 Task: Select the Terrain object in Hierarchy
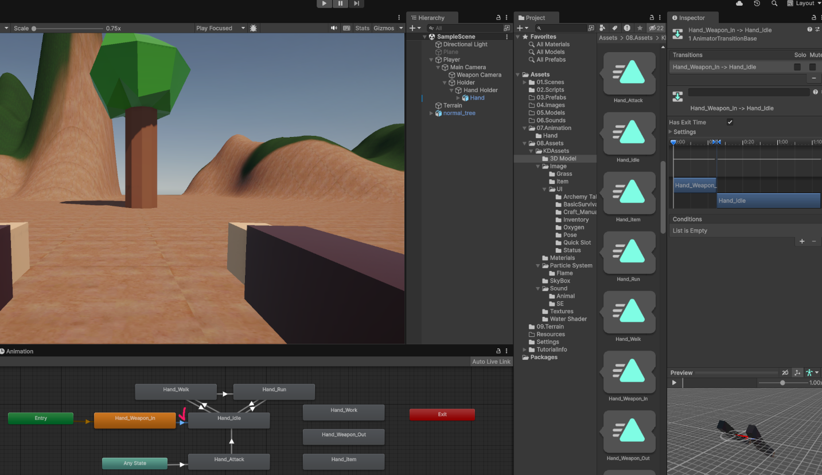point(453,105)
